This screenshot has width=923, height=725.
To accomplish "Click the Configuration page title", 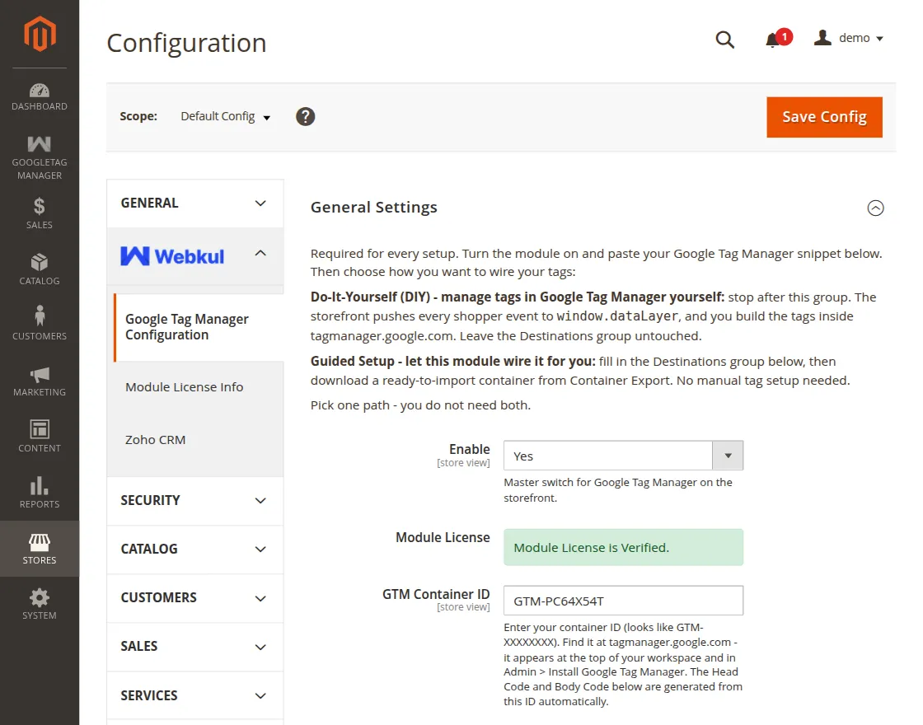I will pyautogui.click(x=186, y=43).
